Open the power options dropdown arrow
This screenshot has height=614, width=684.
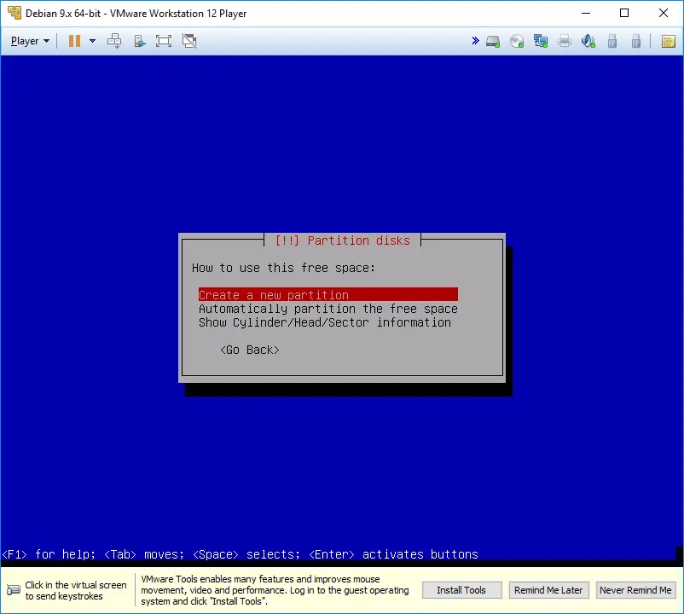click(92, 41)
